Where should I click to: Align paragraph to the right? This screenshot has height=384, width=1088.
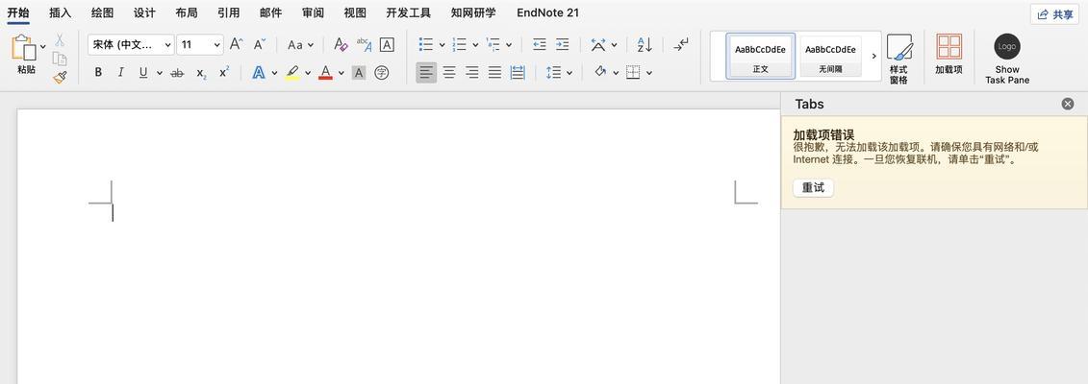pos(471,73)
